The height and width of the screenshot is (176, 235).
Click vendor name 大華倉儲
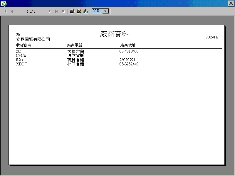75,51
